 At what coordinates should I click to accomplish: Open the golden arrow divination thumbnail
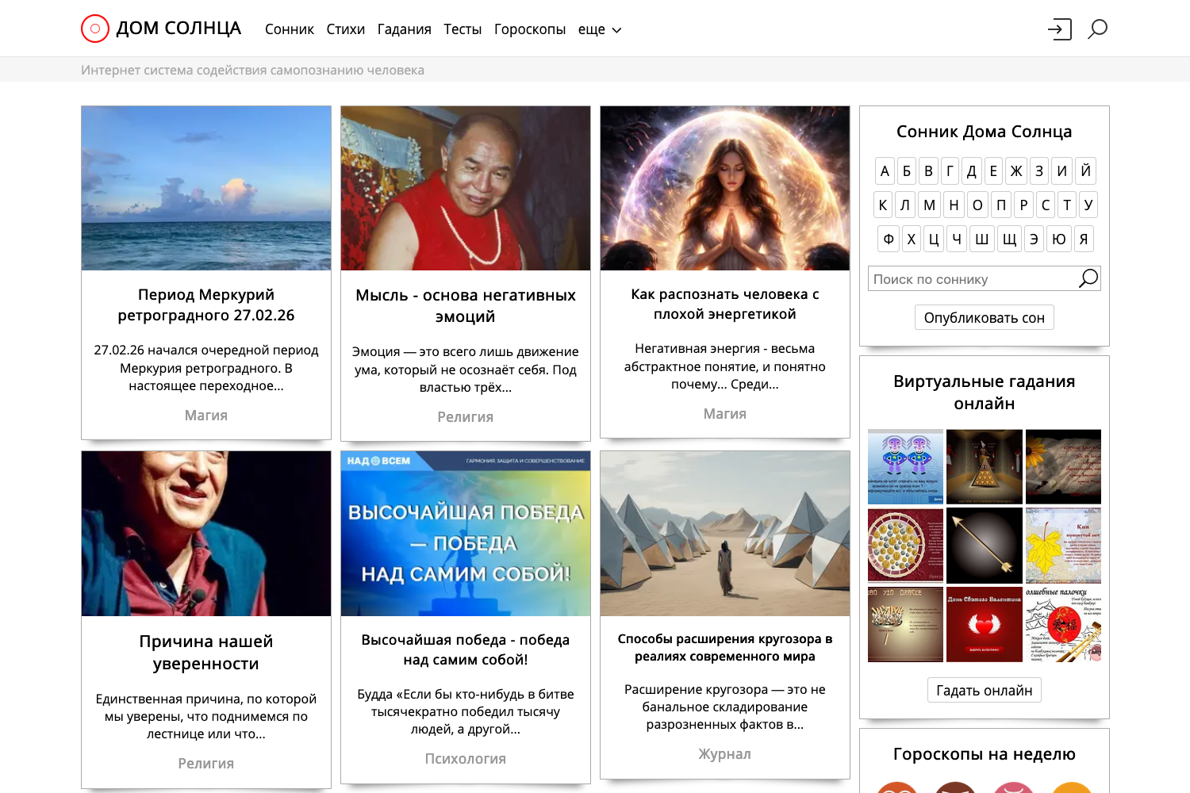pyautogui.click(x=985, y=546)
